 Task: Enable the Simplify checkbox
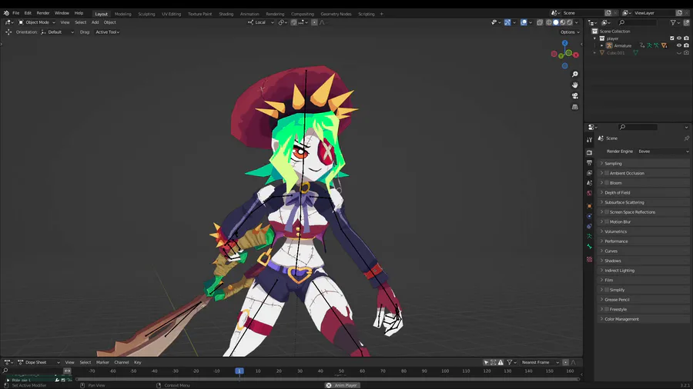607,290
